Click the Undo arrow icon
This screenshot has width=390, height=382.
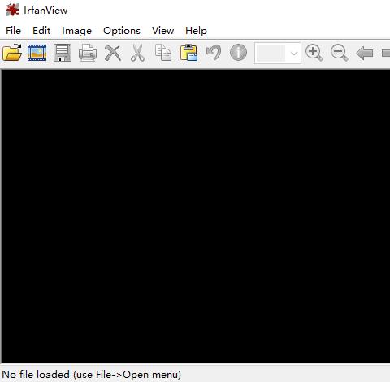(x=214, y=53)
